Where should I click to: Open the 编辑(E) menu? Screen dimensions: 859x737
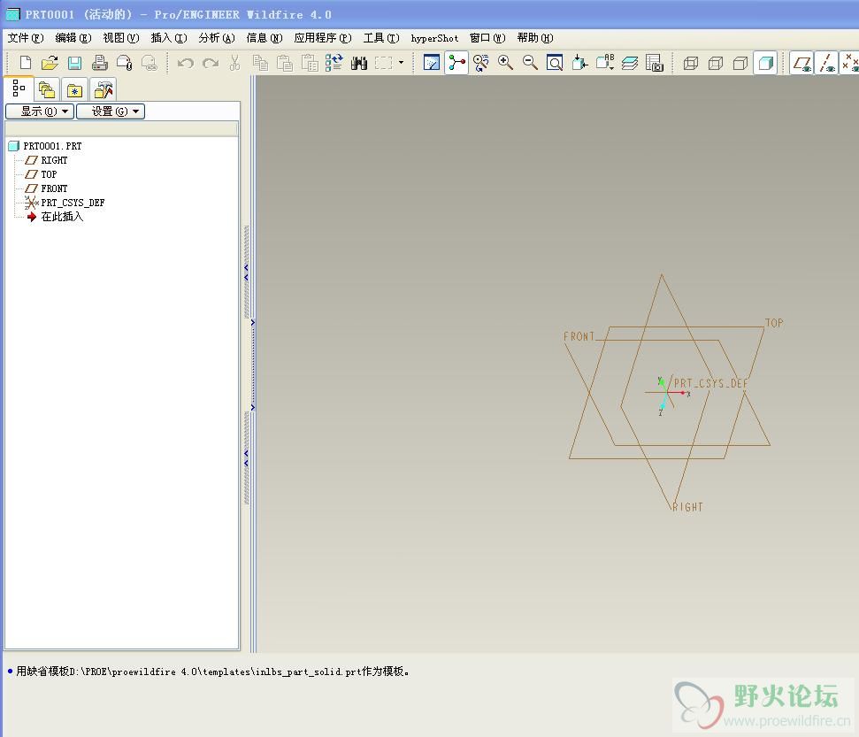point(73,38)
